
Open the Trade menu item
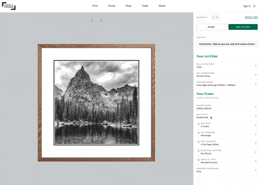point(145,6)
